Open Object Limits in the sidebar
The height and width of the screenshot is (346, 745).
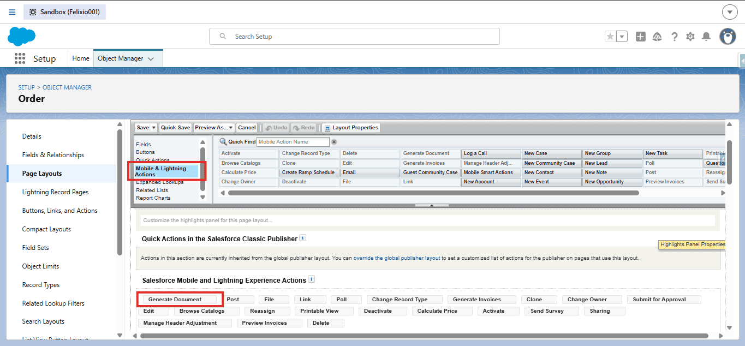[40, 266]
